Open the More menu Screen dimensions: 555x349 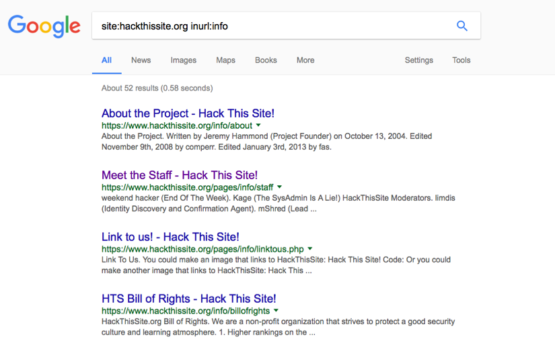305,60
